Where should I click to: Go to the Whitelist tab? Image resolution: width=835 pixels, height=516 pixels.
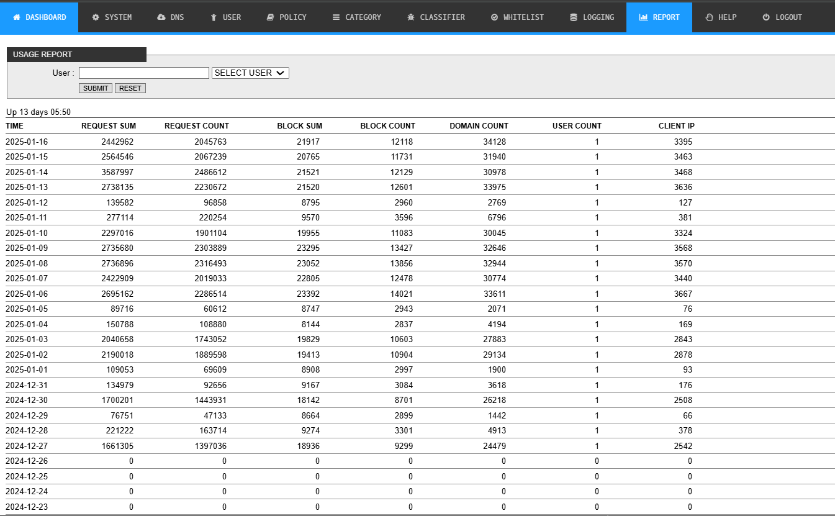[x=517, y=17]
